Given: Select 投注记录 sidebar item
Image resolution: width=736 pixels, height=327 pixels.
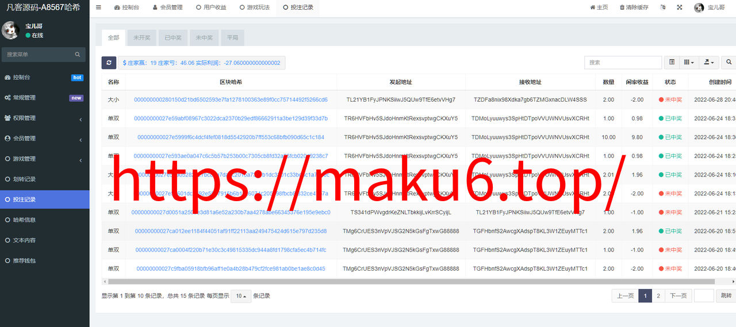Looking at the screenshot, I should (x=44, y=199).
